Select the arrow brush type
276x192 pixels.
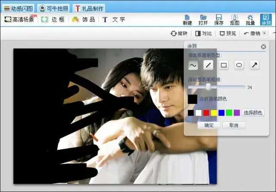(254, 65)
